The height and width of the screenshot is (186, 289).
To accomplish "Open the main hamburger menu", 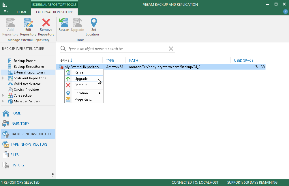I will [x=6, y=12].
